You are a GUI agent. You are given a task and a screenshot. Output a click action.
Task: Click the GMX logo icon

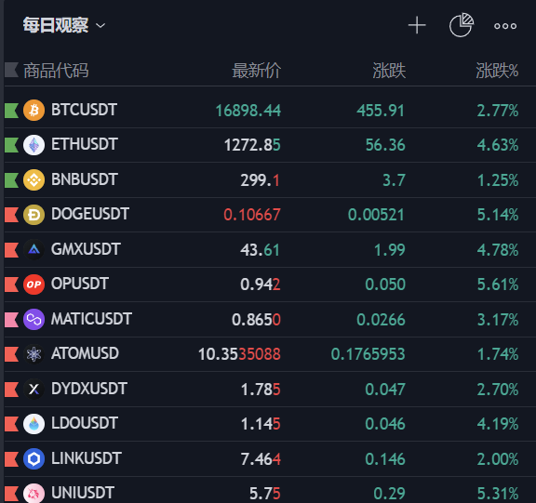(33, 249)
